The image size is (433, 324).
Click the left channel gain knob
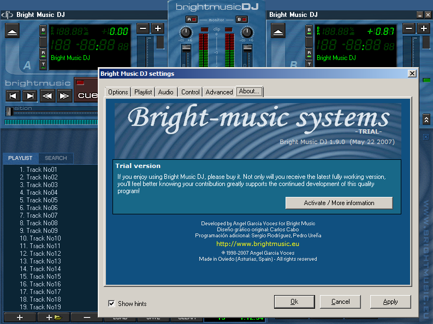(x=186, y=33)
